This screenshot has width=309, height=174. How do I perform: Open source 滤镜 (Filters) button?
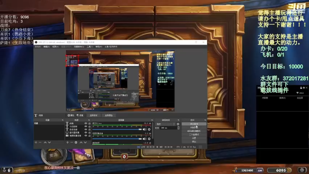pyautogui.click(x=80, y=115)
